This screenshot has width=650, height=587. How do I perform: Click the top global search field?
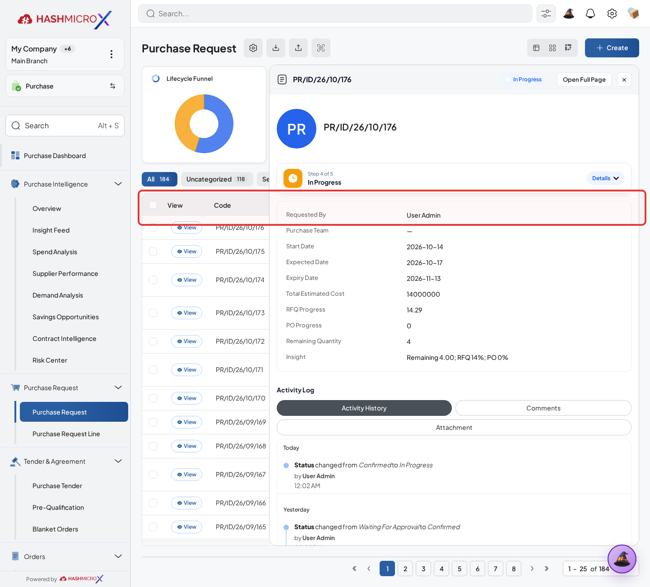[335, 14]
